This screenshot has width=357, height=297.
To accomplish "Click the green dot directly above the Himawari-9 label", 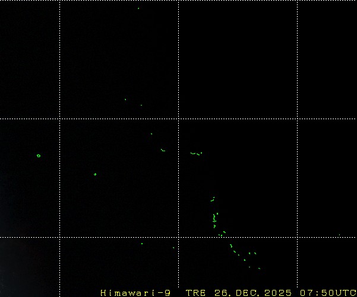I will pyautogui.click(x=141, y=243).
